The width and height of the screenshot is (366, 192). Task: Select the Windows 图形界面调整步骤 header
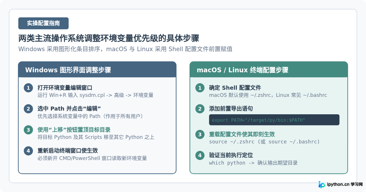click(97, 70)
